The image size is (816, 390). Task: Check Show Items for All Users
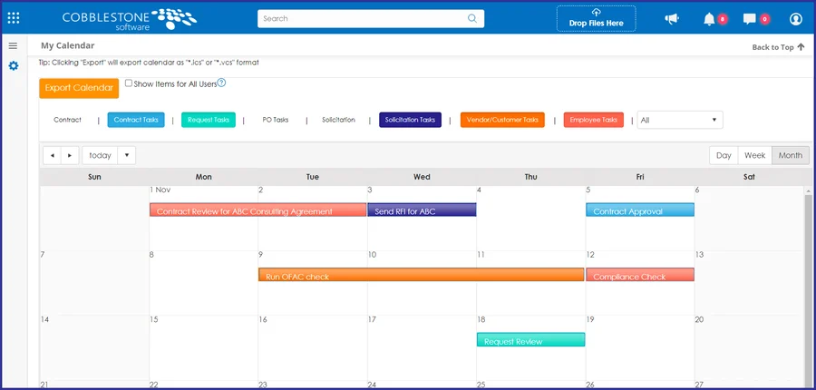(128, 83)
